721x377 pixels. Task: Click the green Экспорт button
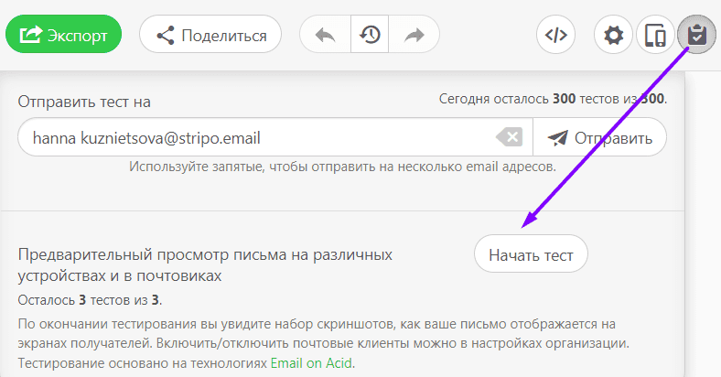(63, 35)
